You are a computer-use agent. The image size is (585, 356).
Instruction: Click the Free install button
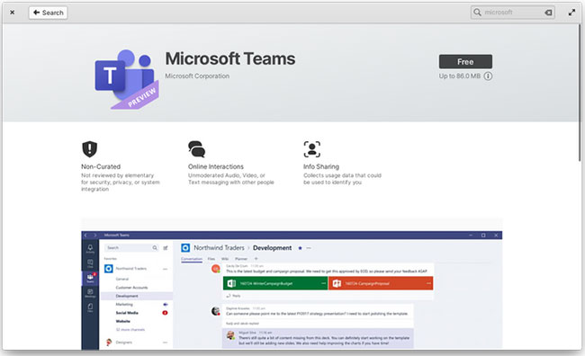click(x=465, y=62)
